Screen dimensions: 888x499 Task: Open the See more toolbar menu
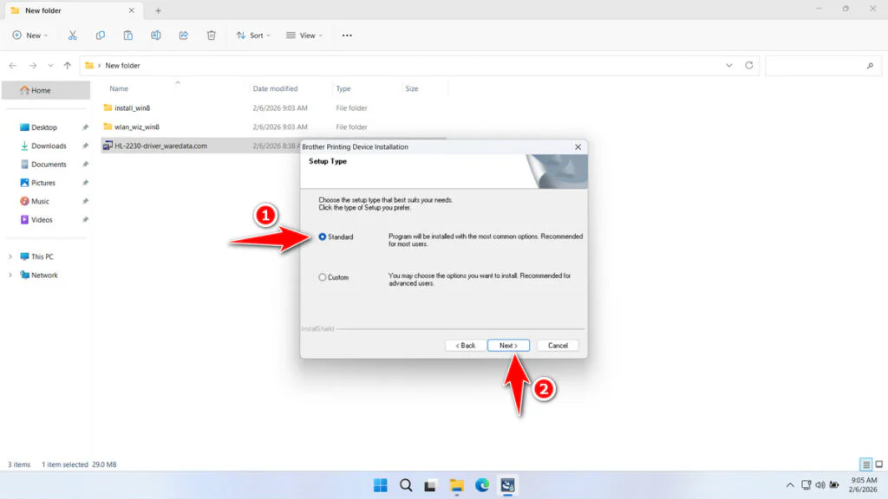(x=346, y=35)
